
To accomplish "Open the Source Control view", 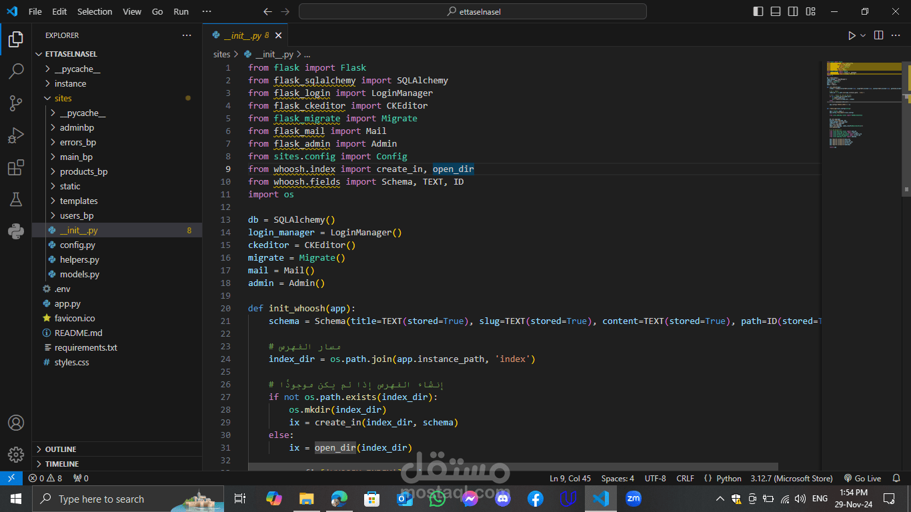I will 16,103.
